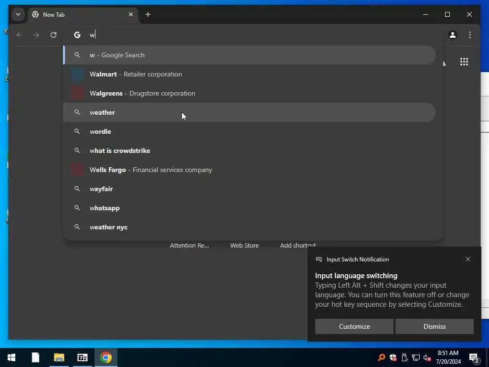
Task: Click the USB safely remove tray icon
Action: (x=404, y=357)
